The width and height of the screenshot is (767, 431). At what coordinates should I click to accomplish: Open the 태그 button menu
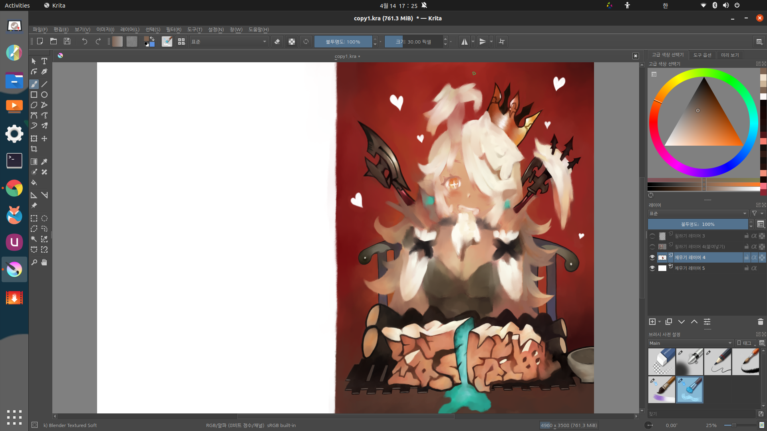pos(746,343)
